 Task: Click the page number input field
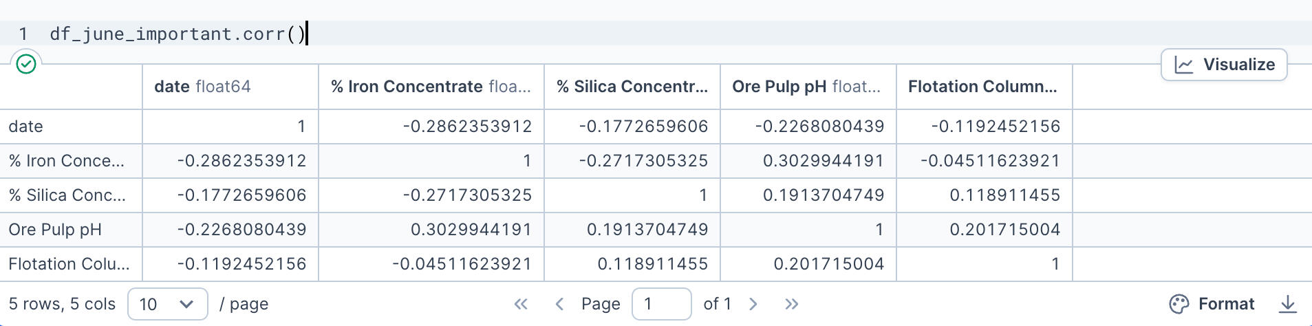[660, 304]
